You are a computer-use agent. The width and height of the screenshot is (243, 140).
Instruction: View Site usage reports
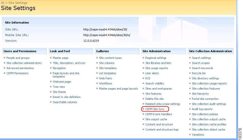157,68
